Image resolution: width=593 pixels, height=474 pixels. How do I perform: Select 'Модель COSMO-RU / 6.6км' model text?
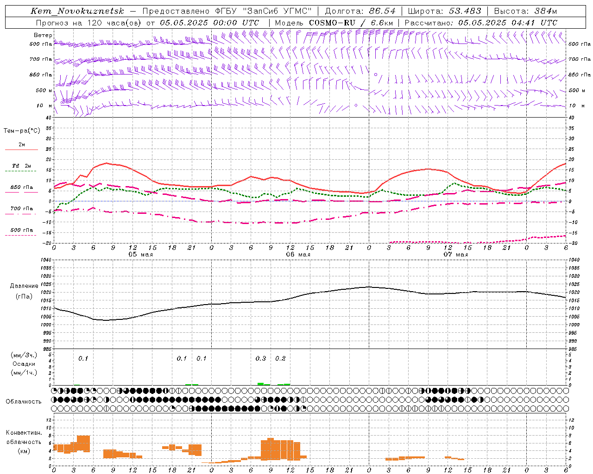coord(334,23)
